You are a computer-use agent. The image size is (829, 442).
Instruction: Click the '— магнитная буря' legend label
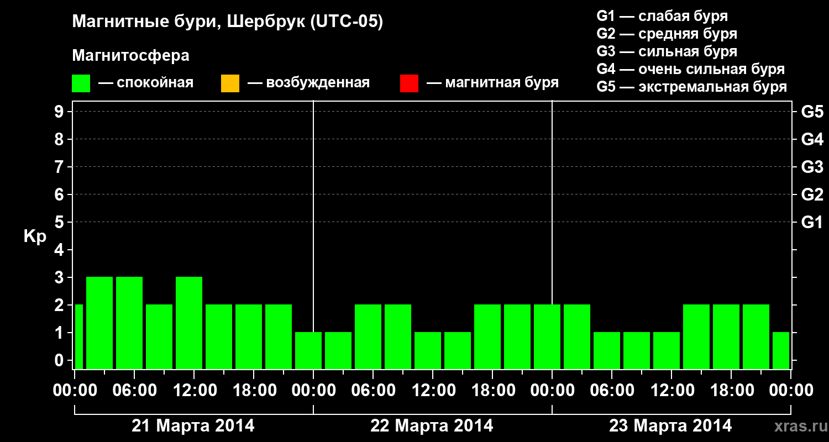point(493,83)
